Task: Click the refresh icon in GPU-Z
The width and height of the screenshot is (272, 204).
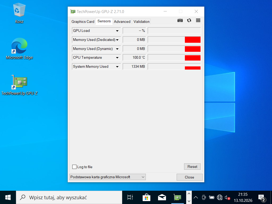Action: 189,20
